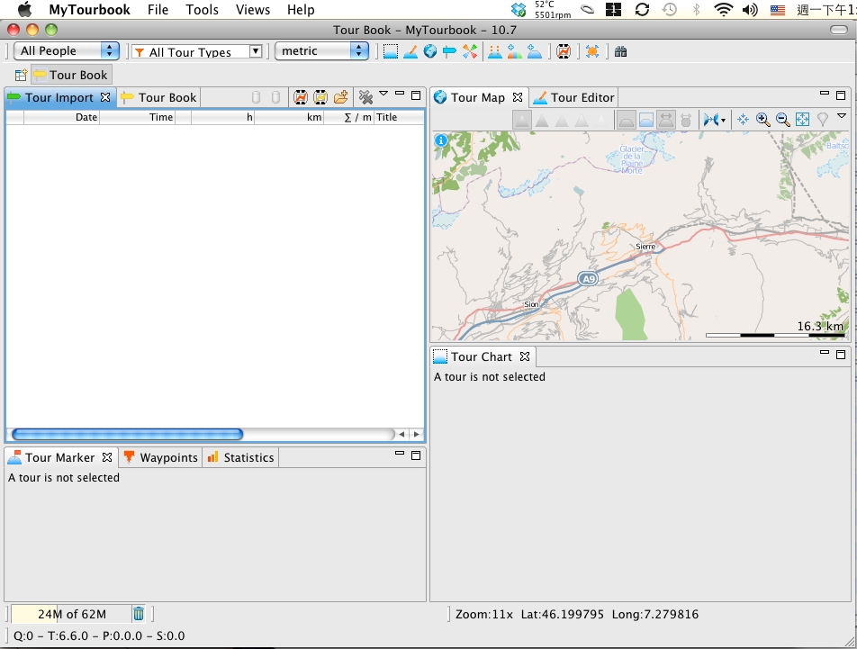Image resolution: width=857 pixels, height=649 pixels.
Task: Switch to the Tour Book view tab
Action: point(158,97)
